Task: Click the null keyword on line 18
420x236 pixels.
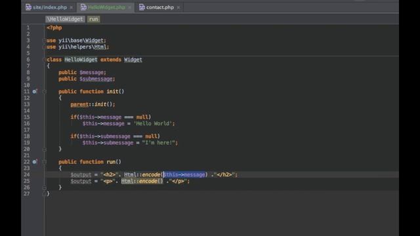Action: pos(151,136)
